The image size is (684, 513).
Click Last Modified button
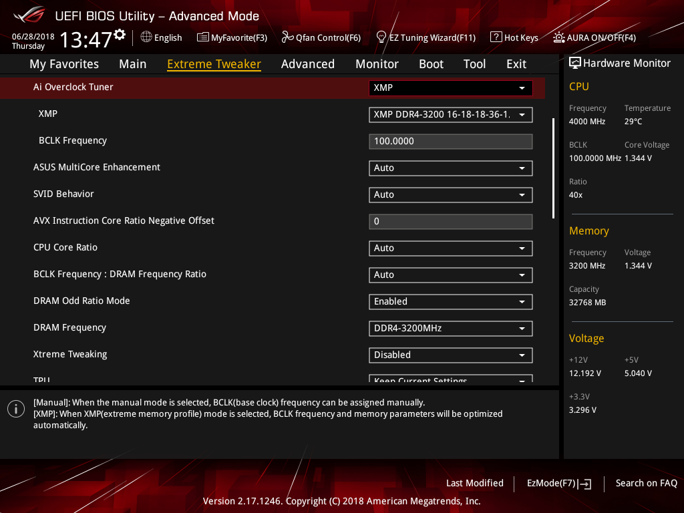475,483
